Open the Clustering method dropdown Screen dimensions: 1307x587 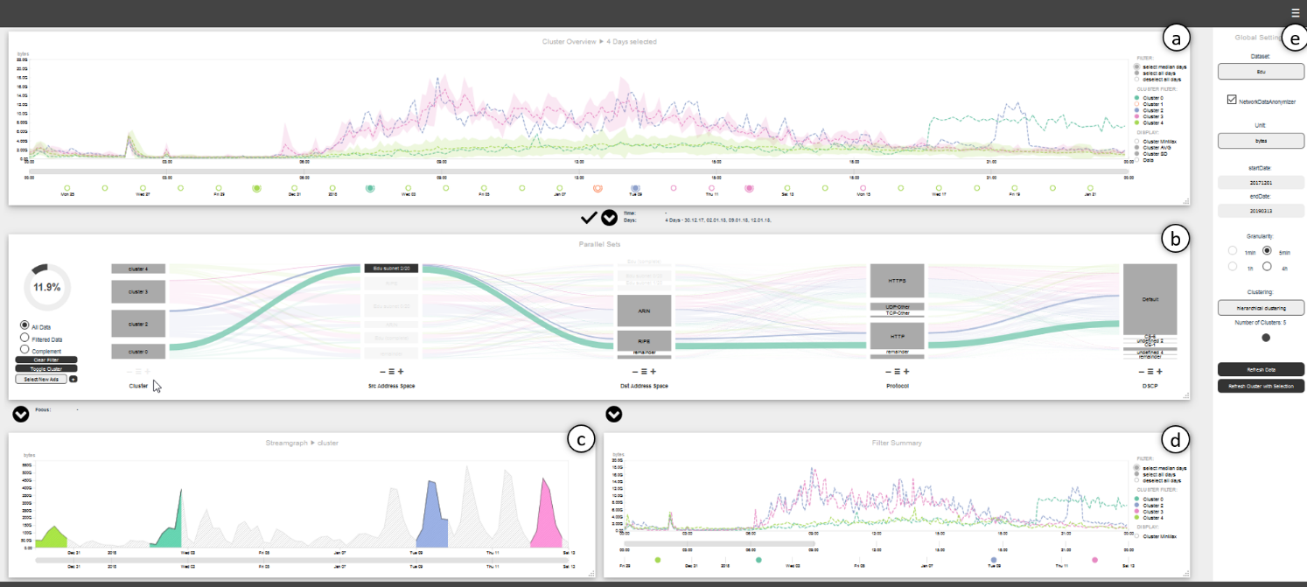(x=1261, y=307)
